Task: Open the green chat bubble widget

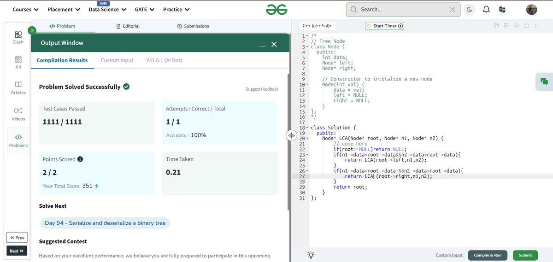Action: coord(544,82)
